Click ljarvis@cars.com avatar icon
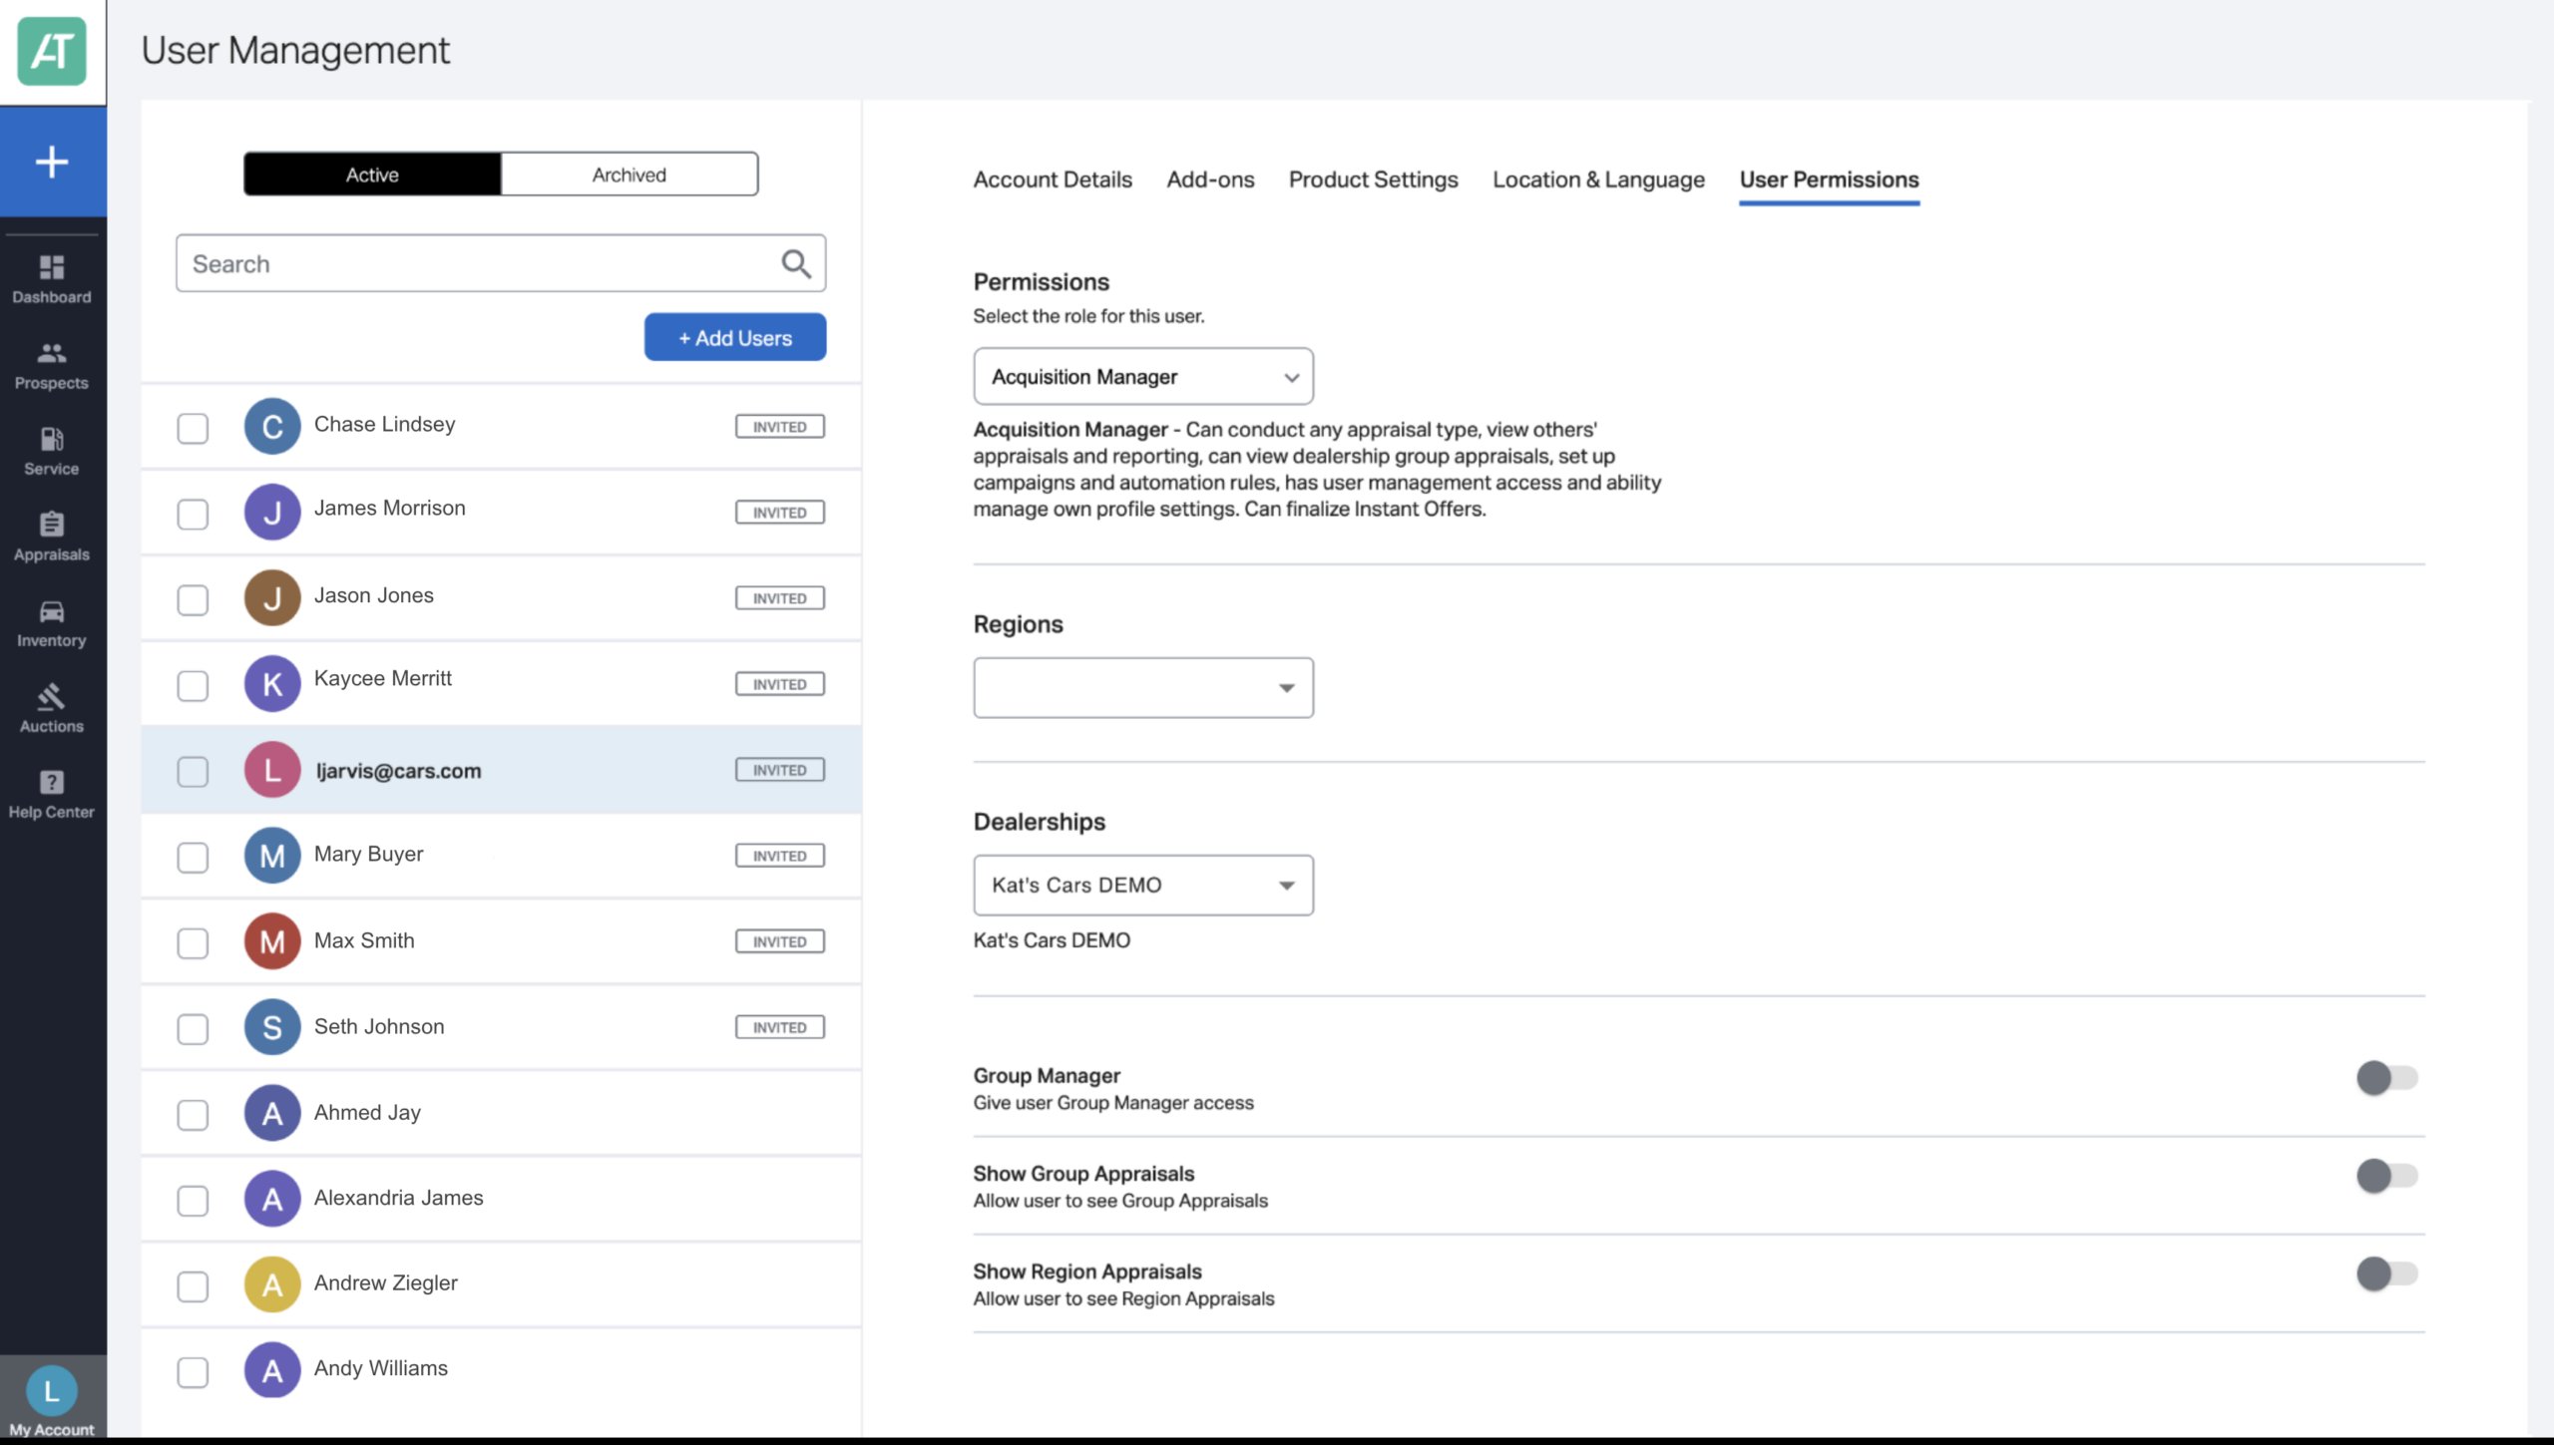 point(272,770)
